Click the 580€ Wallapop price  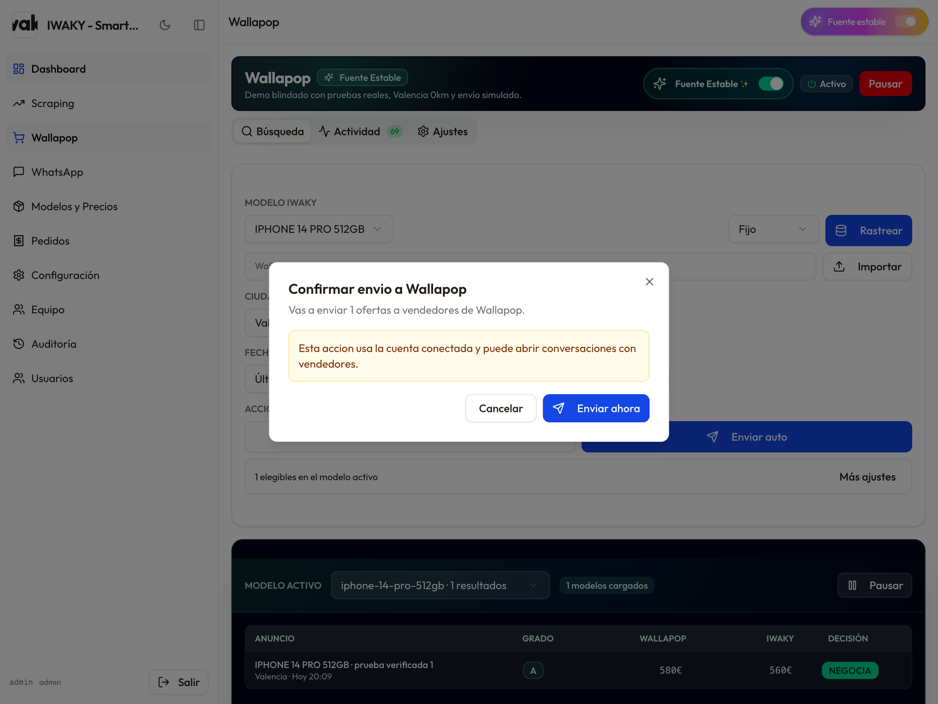(670, 670)
